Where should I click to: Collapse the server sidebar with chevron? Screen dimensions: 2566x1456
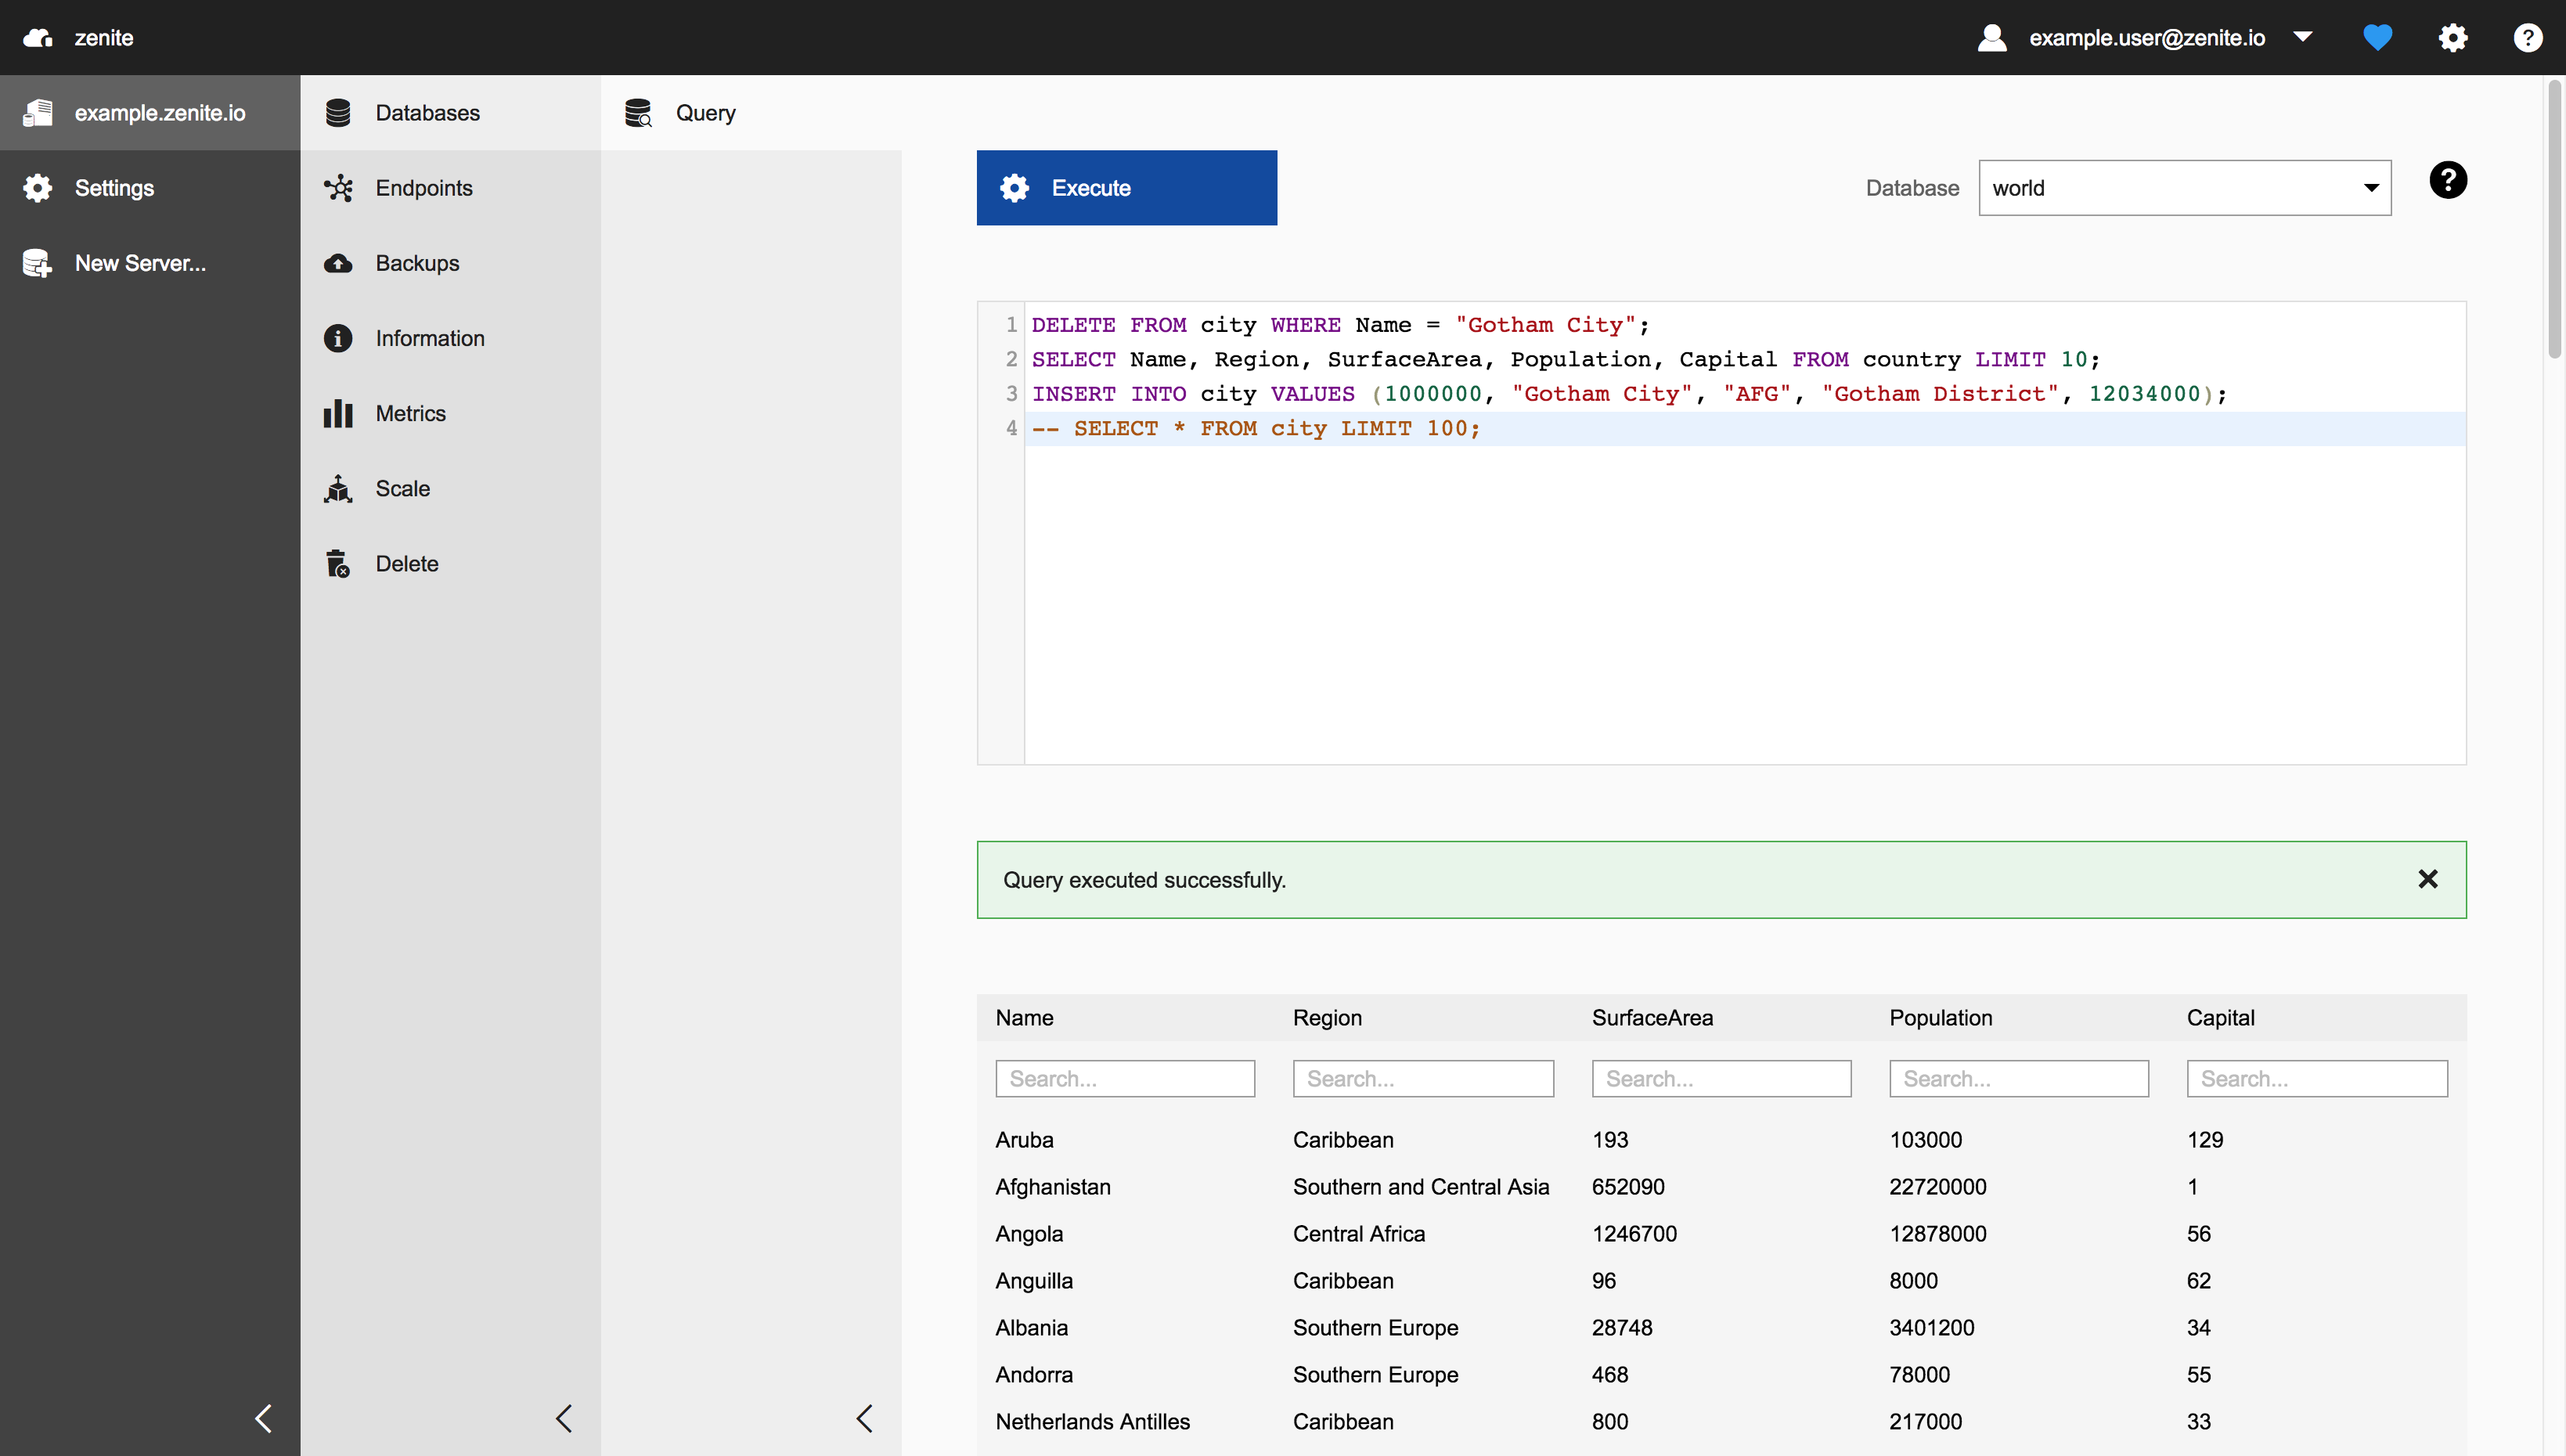coord(263,1417)
